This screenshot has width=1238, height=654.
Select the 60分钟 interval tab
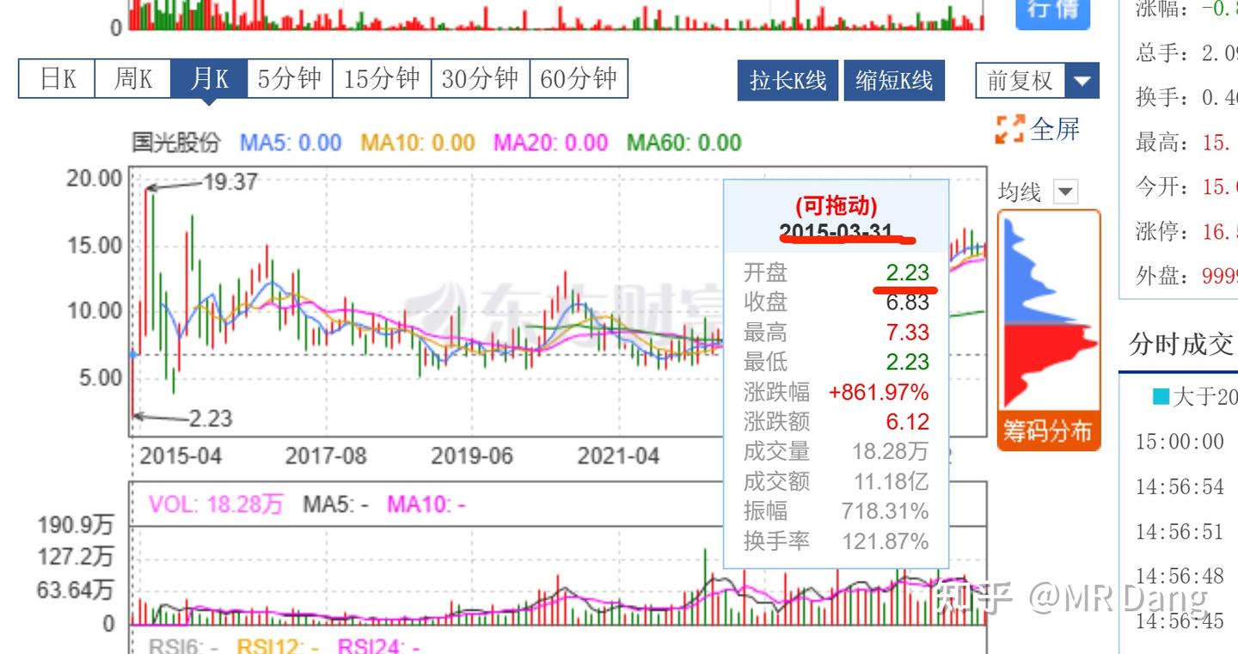click(579, 79)
